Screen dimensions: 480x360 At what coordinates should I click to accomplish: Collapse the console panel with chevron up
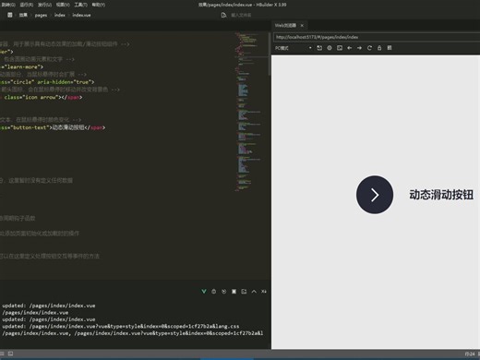pyautogui.click(x=254, y=292)
